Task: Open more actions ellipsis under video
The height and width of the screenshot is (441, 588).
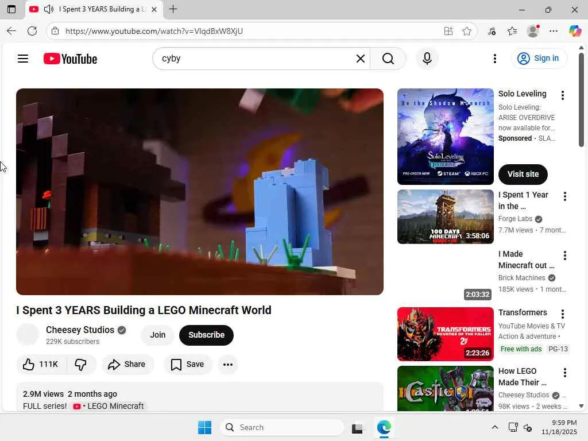Action: coord(228,364)
